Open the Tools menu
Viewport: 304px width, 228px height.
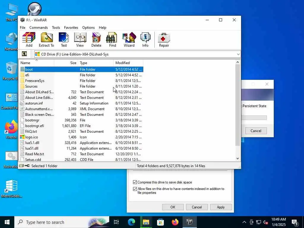[x=56, y=28]
